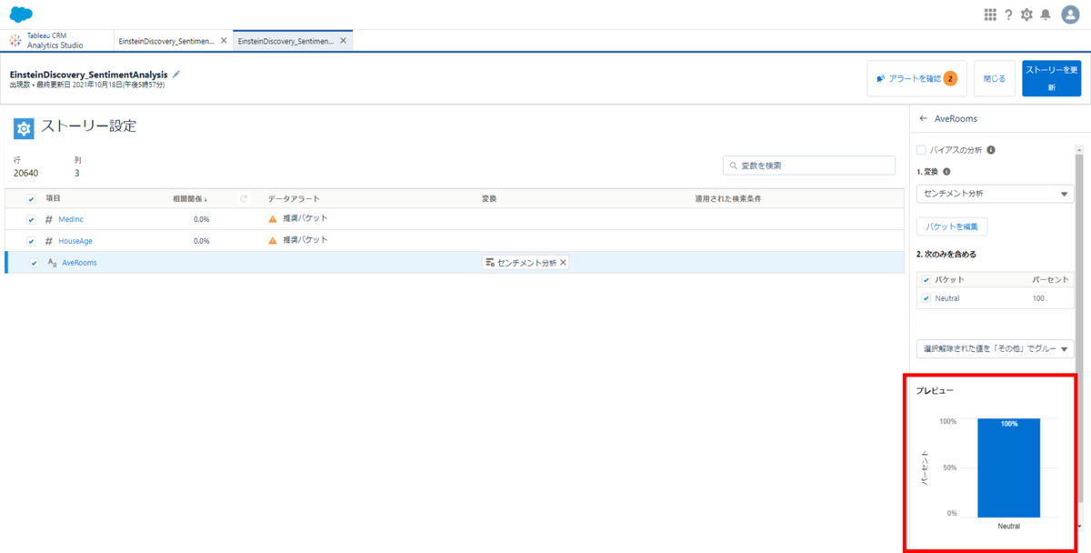Enable the バイアスの分析 checkbox
The width and height of the screenshot is (1091, 553).
tap(921, 150)
